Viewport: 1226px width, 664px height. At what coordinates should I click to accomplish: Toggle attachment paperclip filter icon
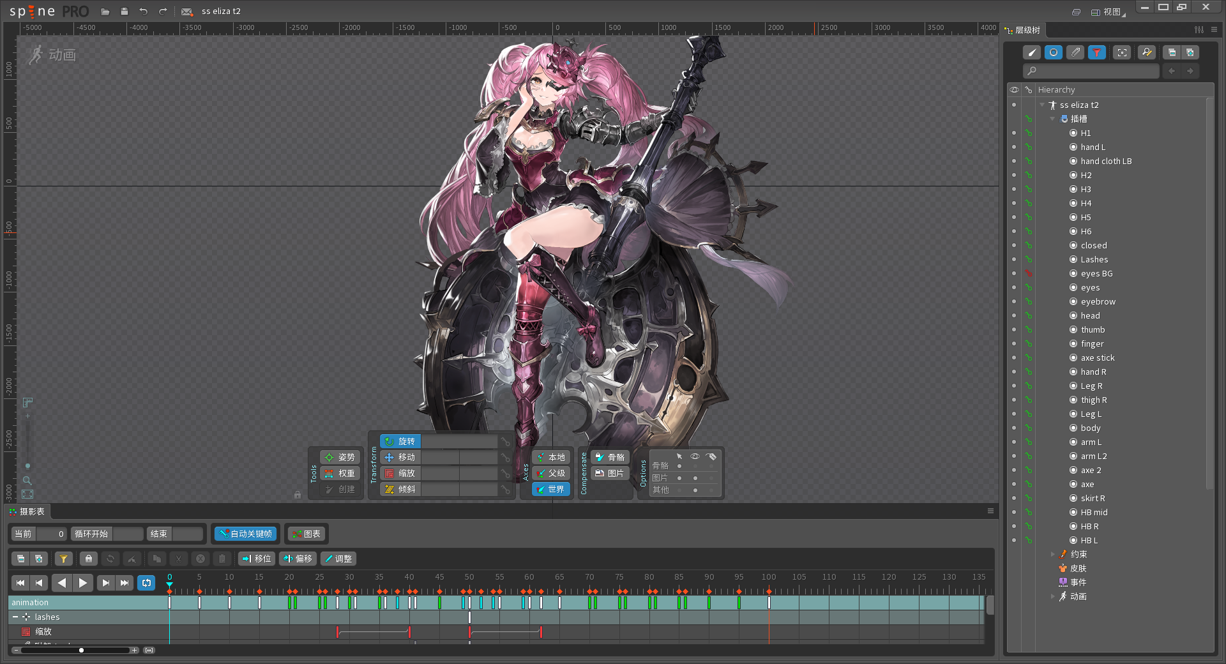(x=1075, y=52)
